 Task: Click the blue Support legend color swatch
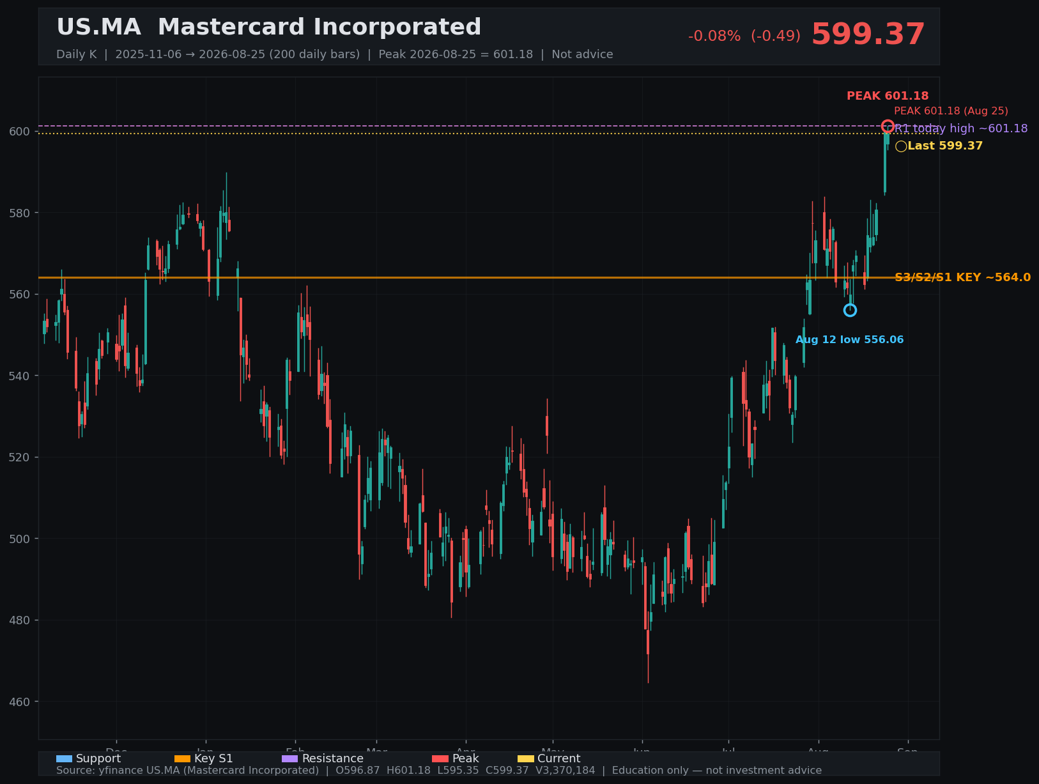pyautogui.click(x=64, y=758)
